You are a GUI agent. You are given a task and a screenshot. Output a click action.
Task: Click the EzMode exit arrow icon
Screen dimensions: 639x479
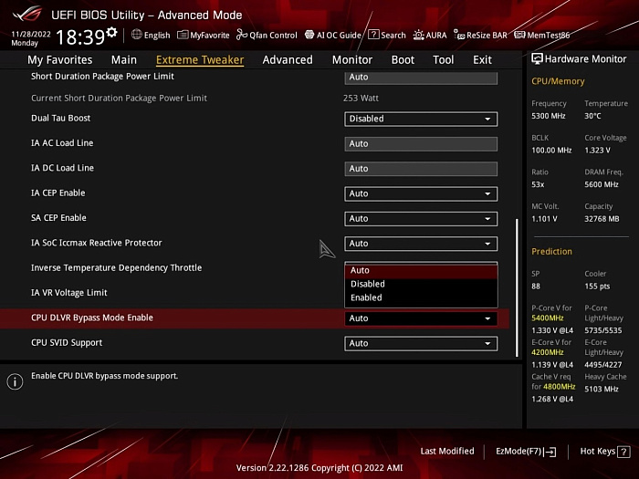coord(550,452)
